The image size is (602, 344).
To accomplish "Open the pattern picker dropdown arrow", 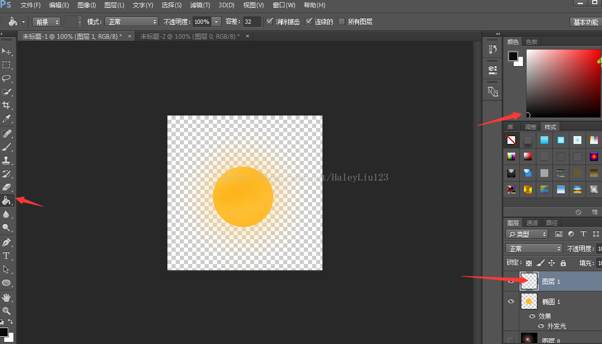I will [80, 22].
